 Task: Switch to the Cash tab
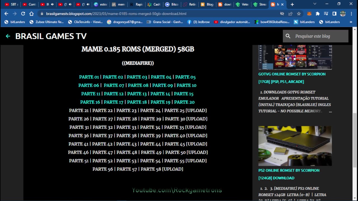click(x=154, y=4)
